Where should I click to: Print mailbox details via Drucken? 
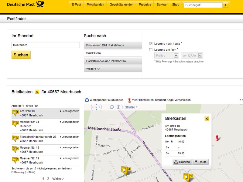[182, 162]
